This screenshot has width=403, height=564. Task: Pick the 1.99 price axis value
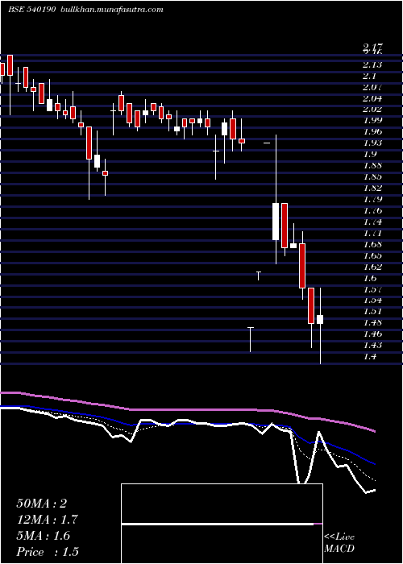[x=372, y=120]
